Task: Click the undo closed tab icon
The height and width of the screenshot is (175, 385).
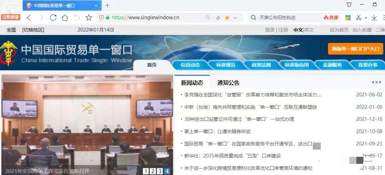Action: (77, 18)
